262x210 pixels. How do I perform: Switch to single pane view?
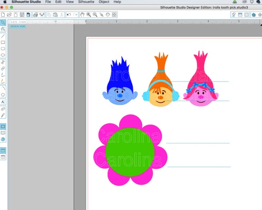[x=3, y=150]
